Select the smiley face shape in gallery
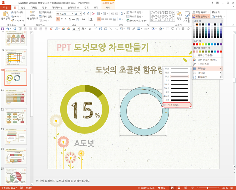 click(x=163, y=16)
